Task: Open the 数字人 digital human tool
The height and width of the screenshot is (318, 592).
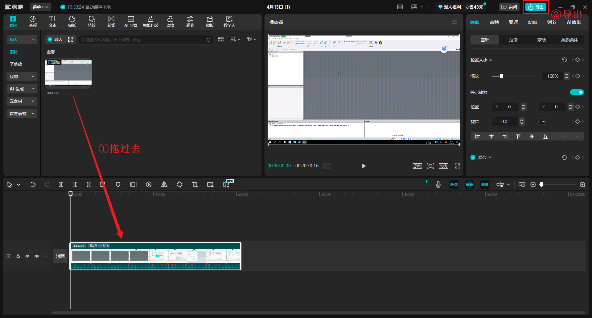Action: click(229, 22)
